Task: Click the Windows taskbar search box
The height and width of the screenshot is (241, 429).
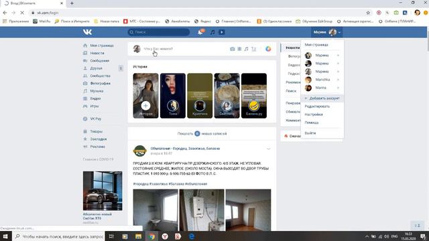Action: (58, 236)
